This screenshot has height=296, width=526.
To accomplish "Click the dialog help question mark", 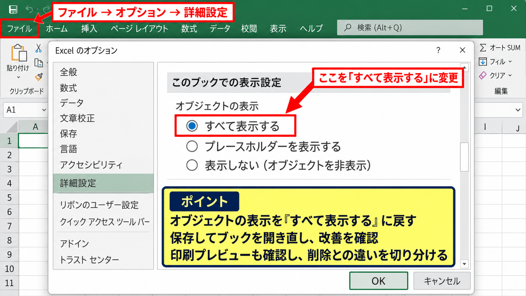I will tap(438, 50).
